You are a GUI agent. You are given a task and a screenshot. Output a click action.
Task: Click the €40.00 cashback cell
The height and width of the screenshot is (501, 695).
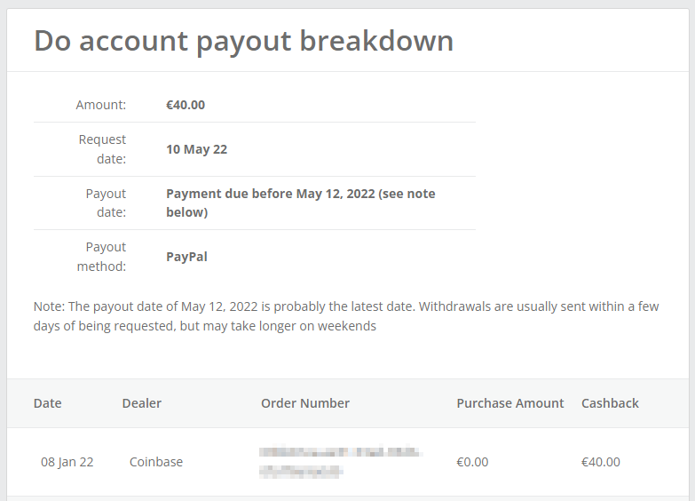601,462
